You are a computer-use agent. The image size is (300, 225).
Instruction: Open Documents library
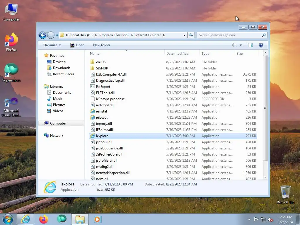pos(62,93)
